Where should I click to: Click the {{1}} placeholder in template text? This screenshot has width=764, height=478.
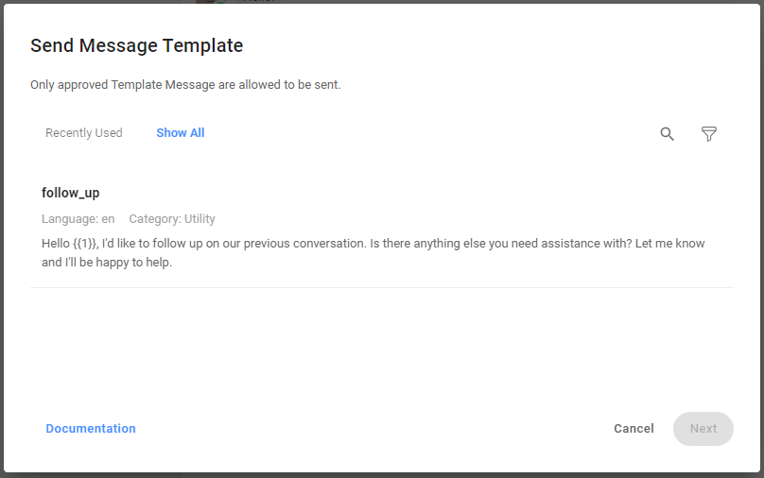coord(85,244)
